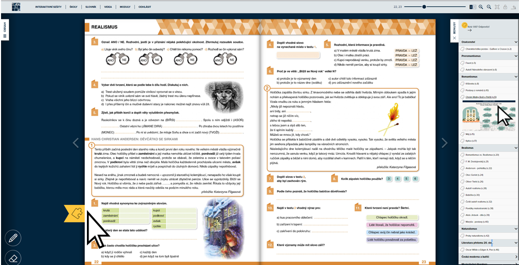Screen dimensions: 519x265
Task: Toggle PRAVDA – LEŽ for statement d)
Action: click(x=406, y=65)
